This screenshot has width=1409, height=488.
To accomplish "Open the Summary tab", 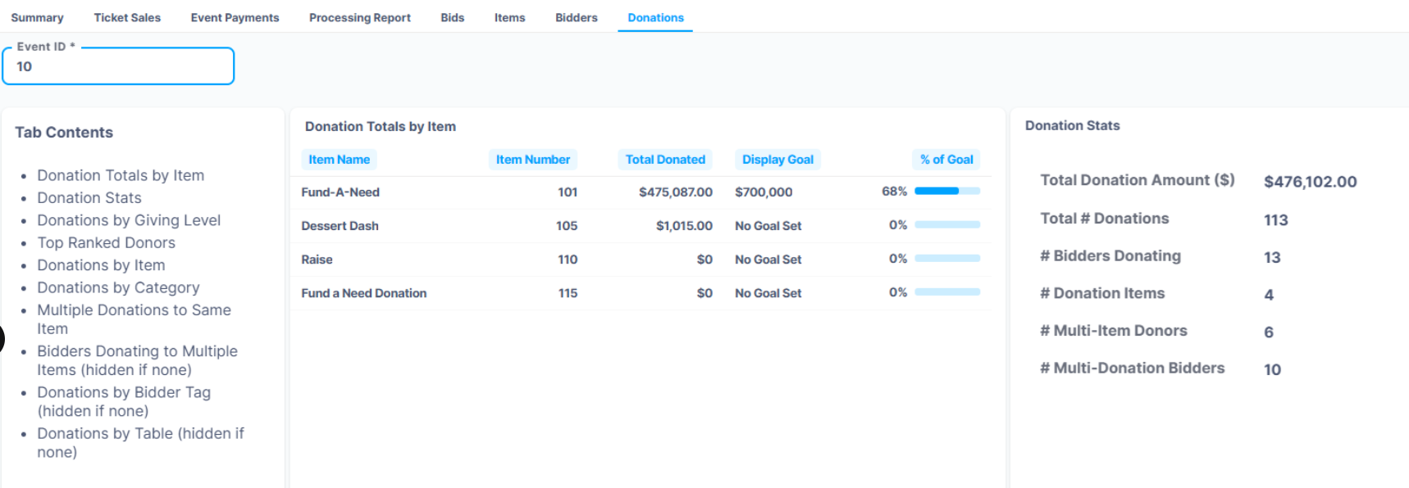I will [37, 17].
